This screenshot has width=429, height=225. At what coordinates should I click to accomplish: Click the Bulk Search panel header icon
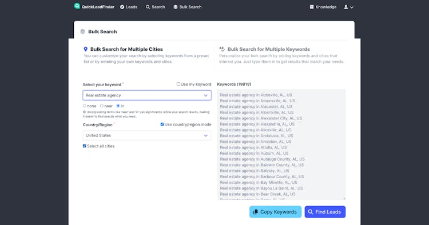coord(82,31)
